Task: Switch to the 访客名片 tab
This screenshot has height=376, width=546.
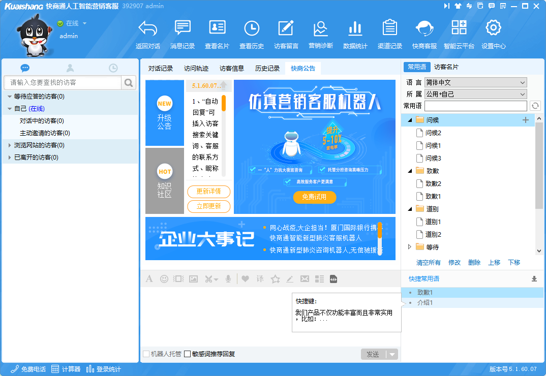Action: (446, 67)
